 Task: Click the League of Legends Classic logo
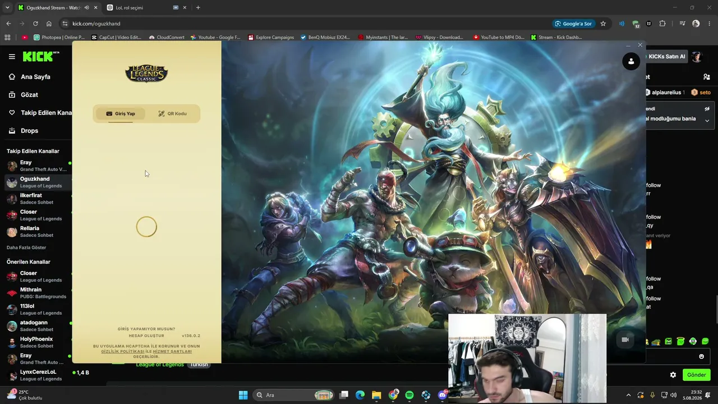point(146,73)
